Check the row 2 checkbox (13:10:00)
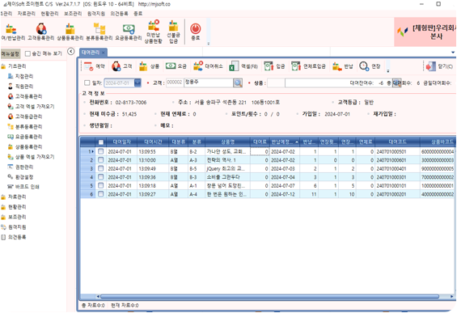The width and height of the screenshot is (457, 313). point(101,160)
